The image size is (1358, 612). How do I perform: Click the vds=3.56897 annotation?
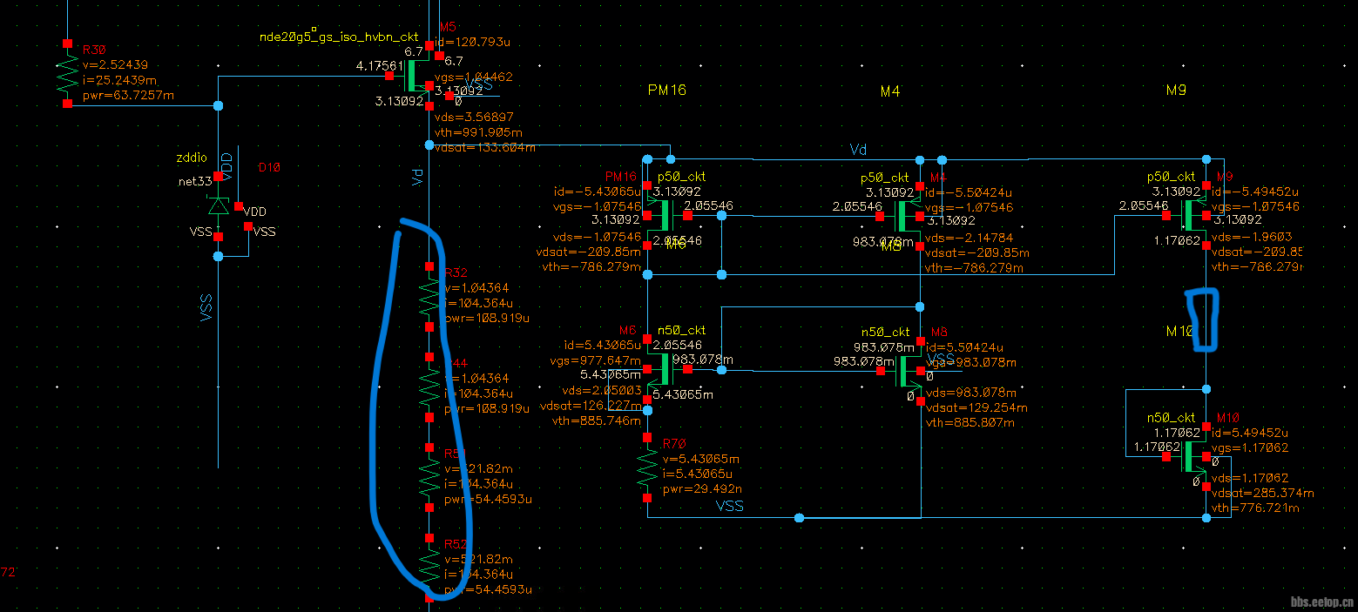473,118
